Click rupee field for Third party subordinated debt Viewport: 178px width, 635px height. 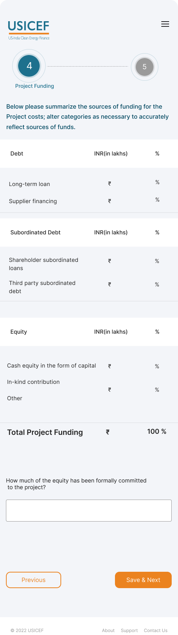pyautogui.click(x=109, y=285)
